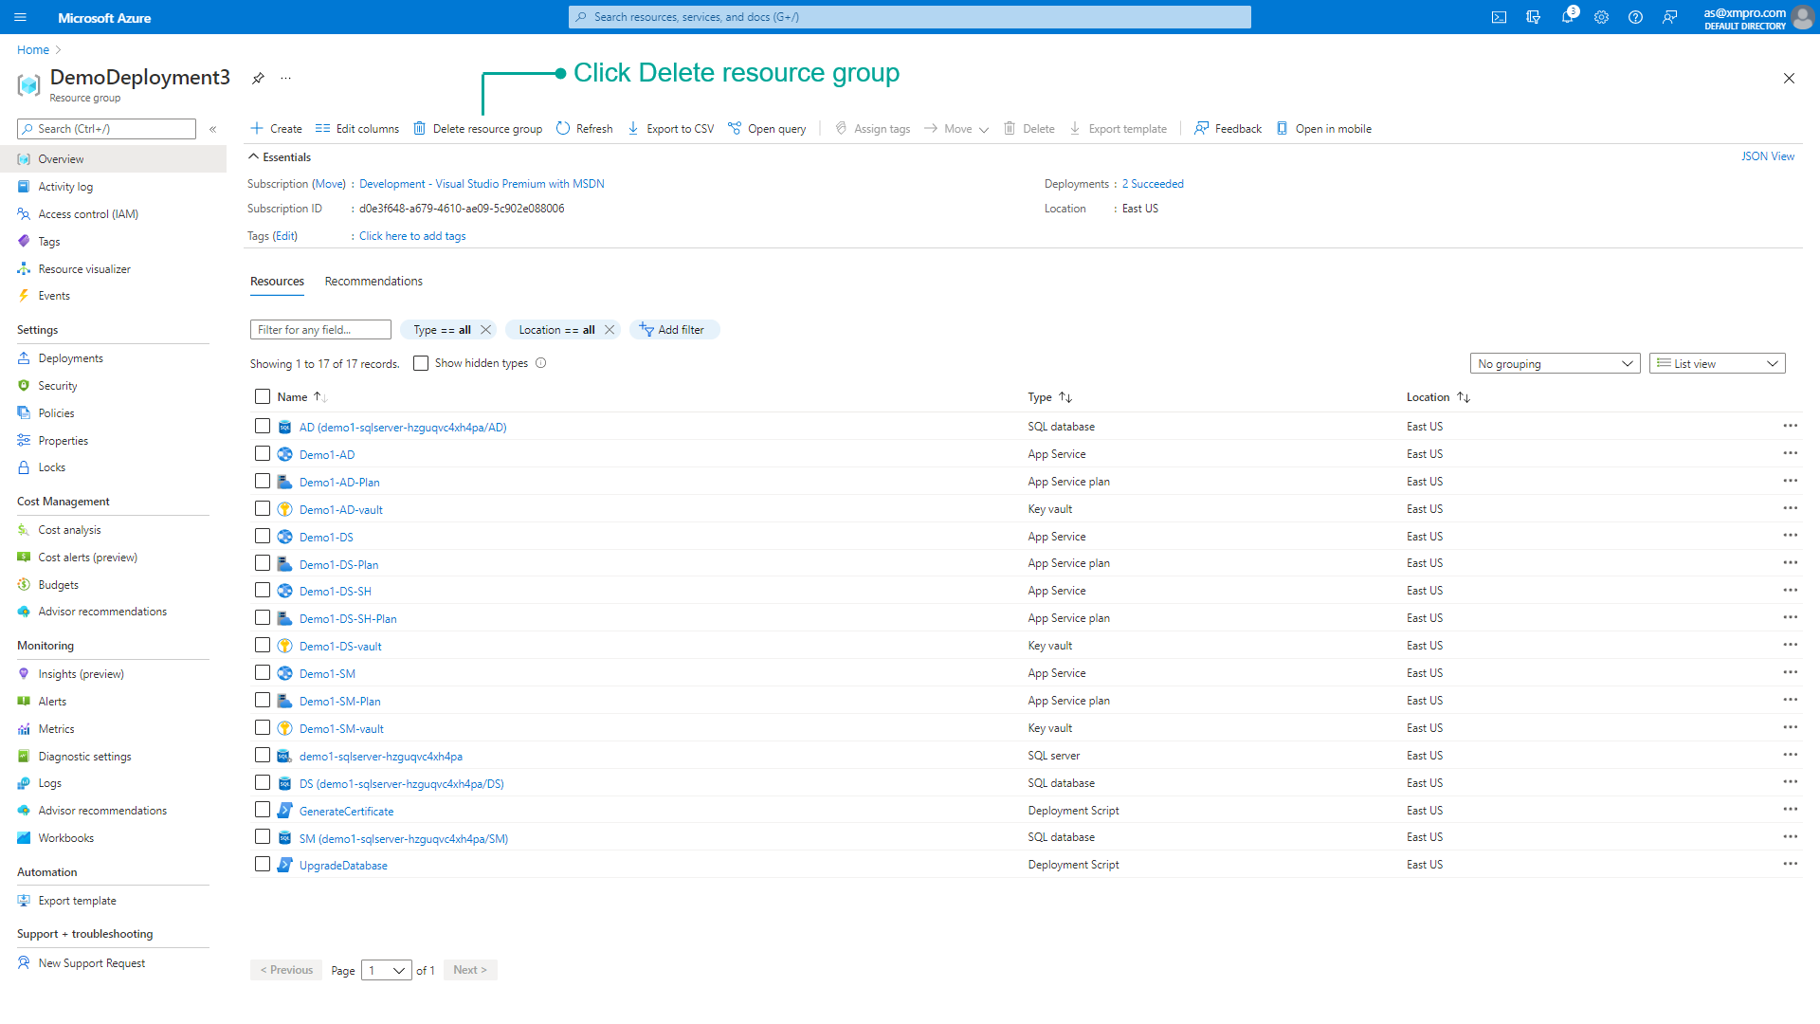Open the hamburger portal menu

pyautogui.click(x=21, y=17)
